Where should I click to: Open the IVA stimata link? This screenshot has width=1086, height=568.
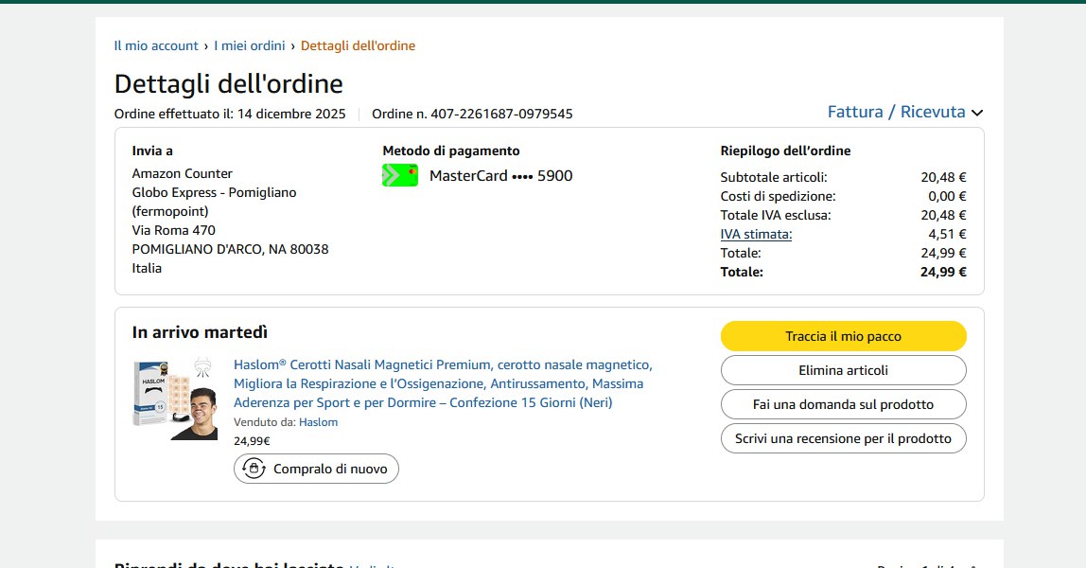pos(756,234)
